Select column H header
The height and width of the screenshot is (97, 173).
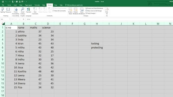[97, 24]
